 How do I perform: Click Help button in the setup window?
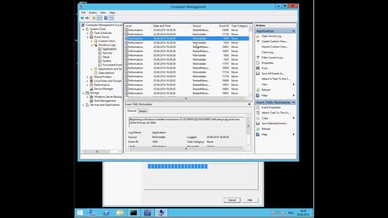(250, 200)
